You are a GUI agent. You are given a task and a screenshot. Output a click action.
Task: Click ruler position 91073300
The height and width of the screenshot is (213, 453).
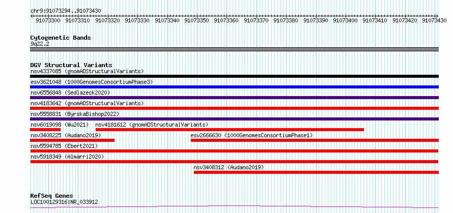48,20
